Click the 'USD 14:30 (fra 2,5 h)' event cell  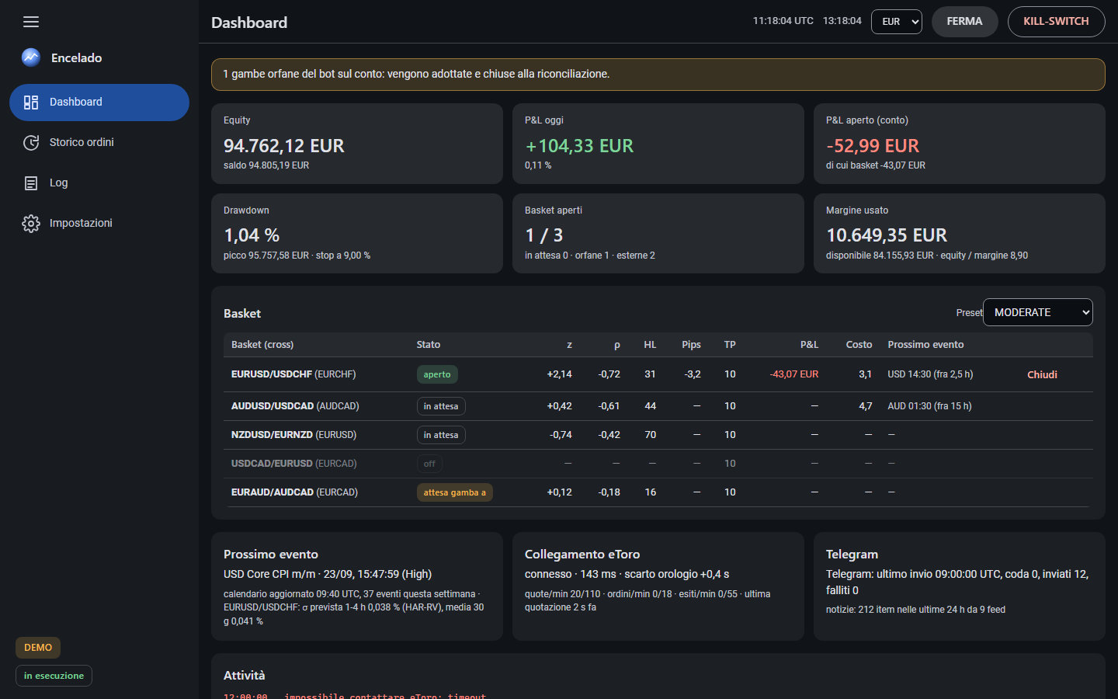(x=930, y=374)
